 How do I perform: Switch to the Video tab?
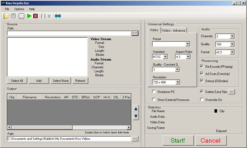[x=154, y=30]
